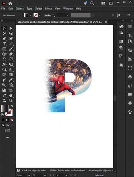Image resolution: width=134 pixels, height=177 pixels.
Task: Toggle Draw Normal mode
Action: (3, 125)
